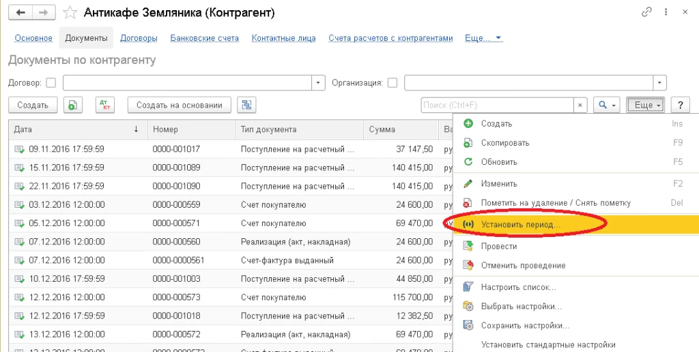The height and width of the screenshot is (352, 699).
Task: Click the amount 115 700,00
Action: coord(413,298)
